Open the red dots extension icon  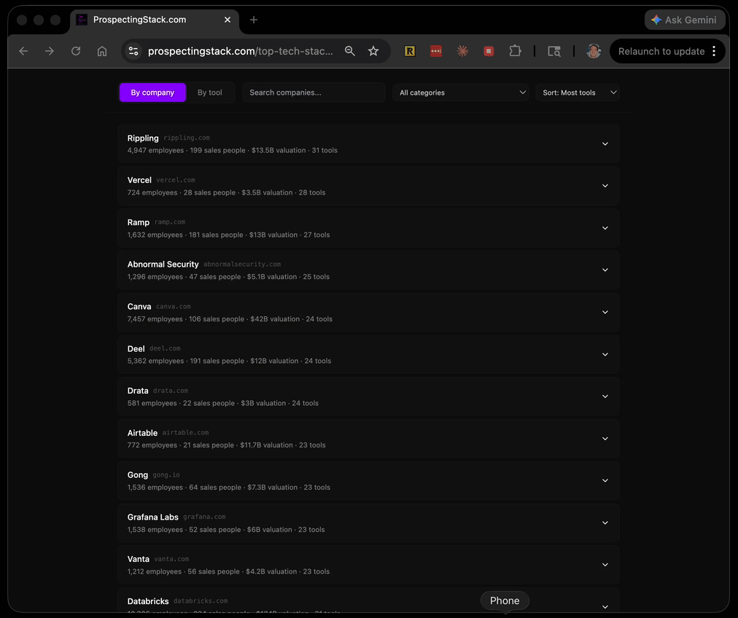click(436, 51)
